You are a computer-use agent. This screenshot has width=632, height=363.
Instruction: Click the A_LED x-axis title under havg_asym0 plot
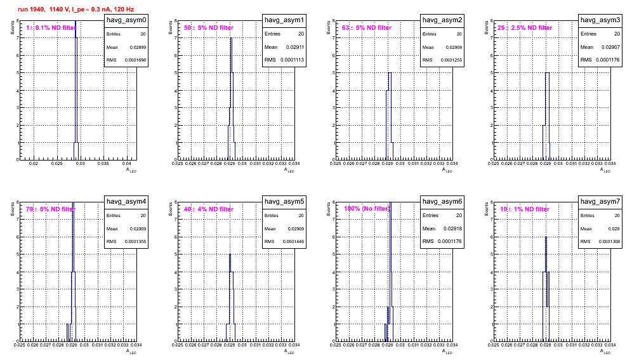131,170
